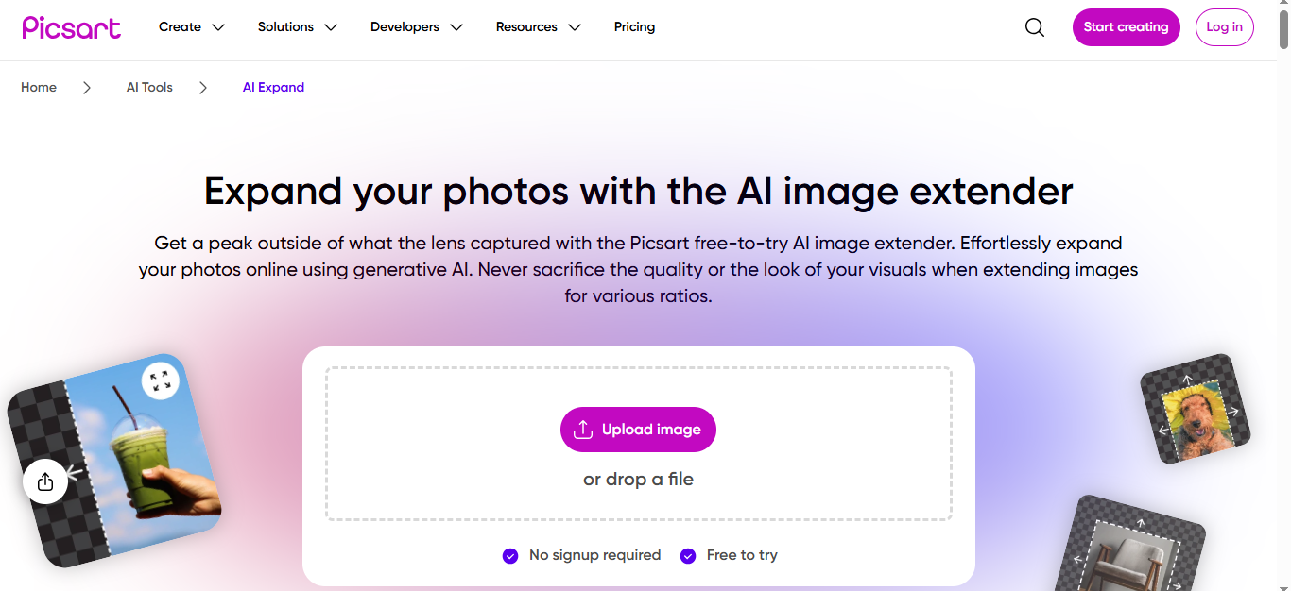Image resolution: width=1291 pixels, height=591 pixels.
Task: Open AI Tools breadcrumb link
Action: click(x=149, y=87)
